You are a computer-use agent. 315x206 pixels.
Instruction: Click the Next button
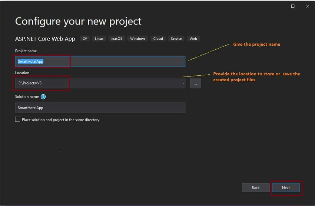tap(286, 188)
